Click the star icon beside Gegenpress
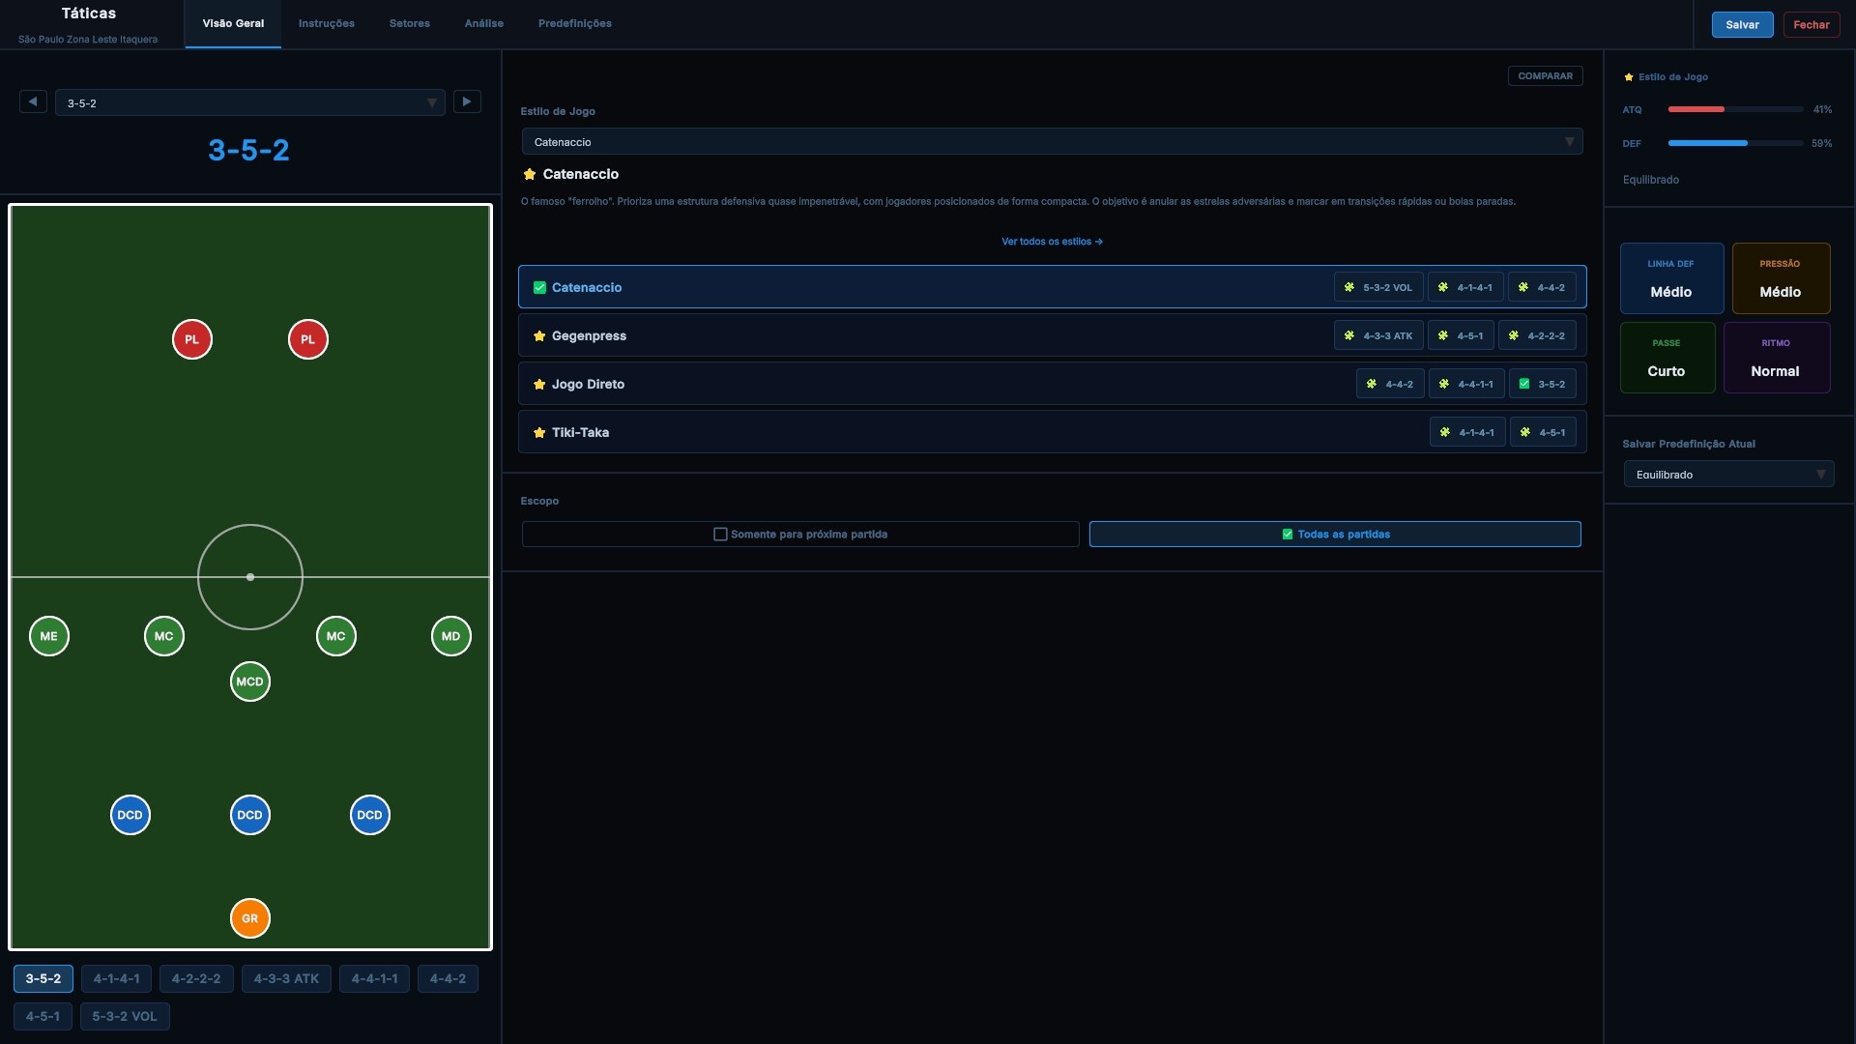 539,336
